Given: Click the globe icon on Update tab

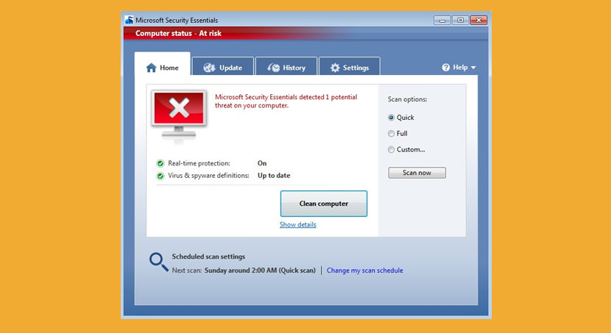Looking at the screenshot, I should pyautogui.click(x=209, y=68).
